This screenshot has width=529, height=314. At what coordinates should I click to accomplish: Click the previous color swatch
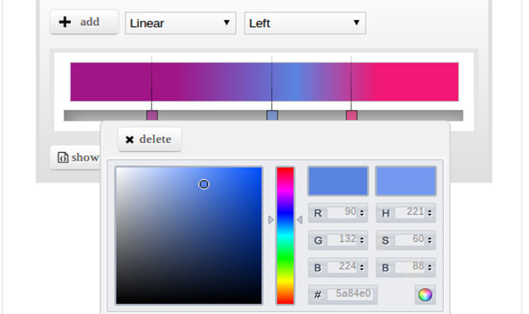tap(406, 181)
